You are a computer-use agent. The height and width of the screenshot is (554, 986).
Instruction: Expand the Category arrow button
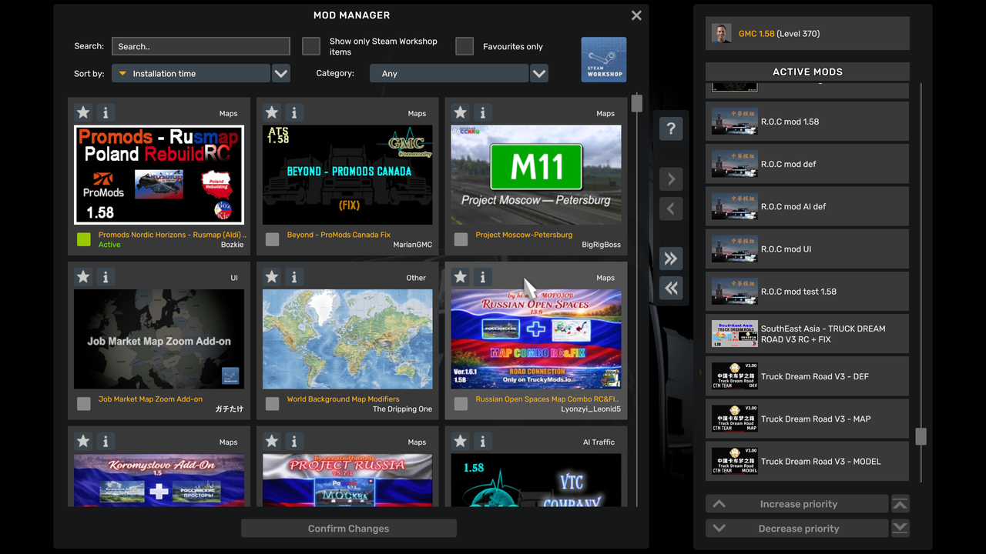pos(539,73)
